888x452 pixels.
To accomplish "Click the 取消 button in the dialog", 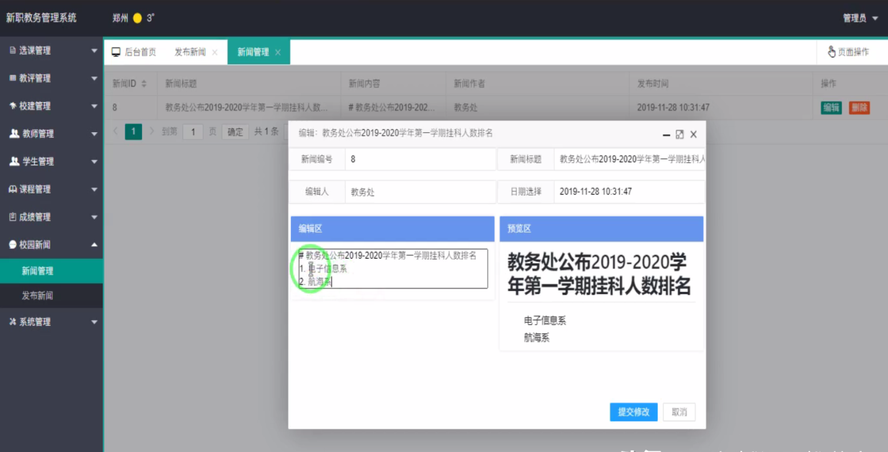I will (679, 412).
